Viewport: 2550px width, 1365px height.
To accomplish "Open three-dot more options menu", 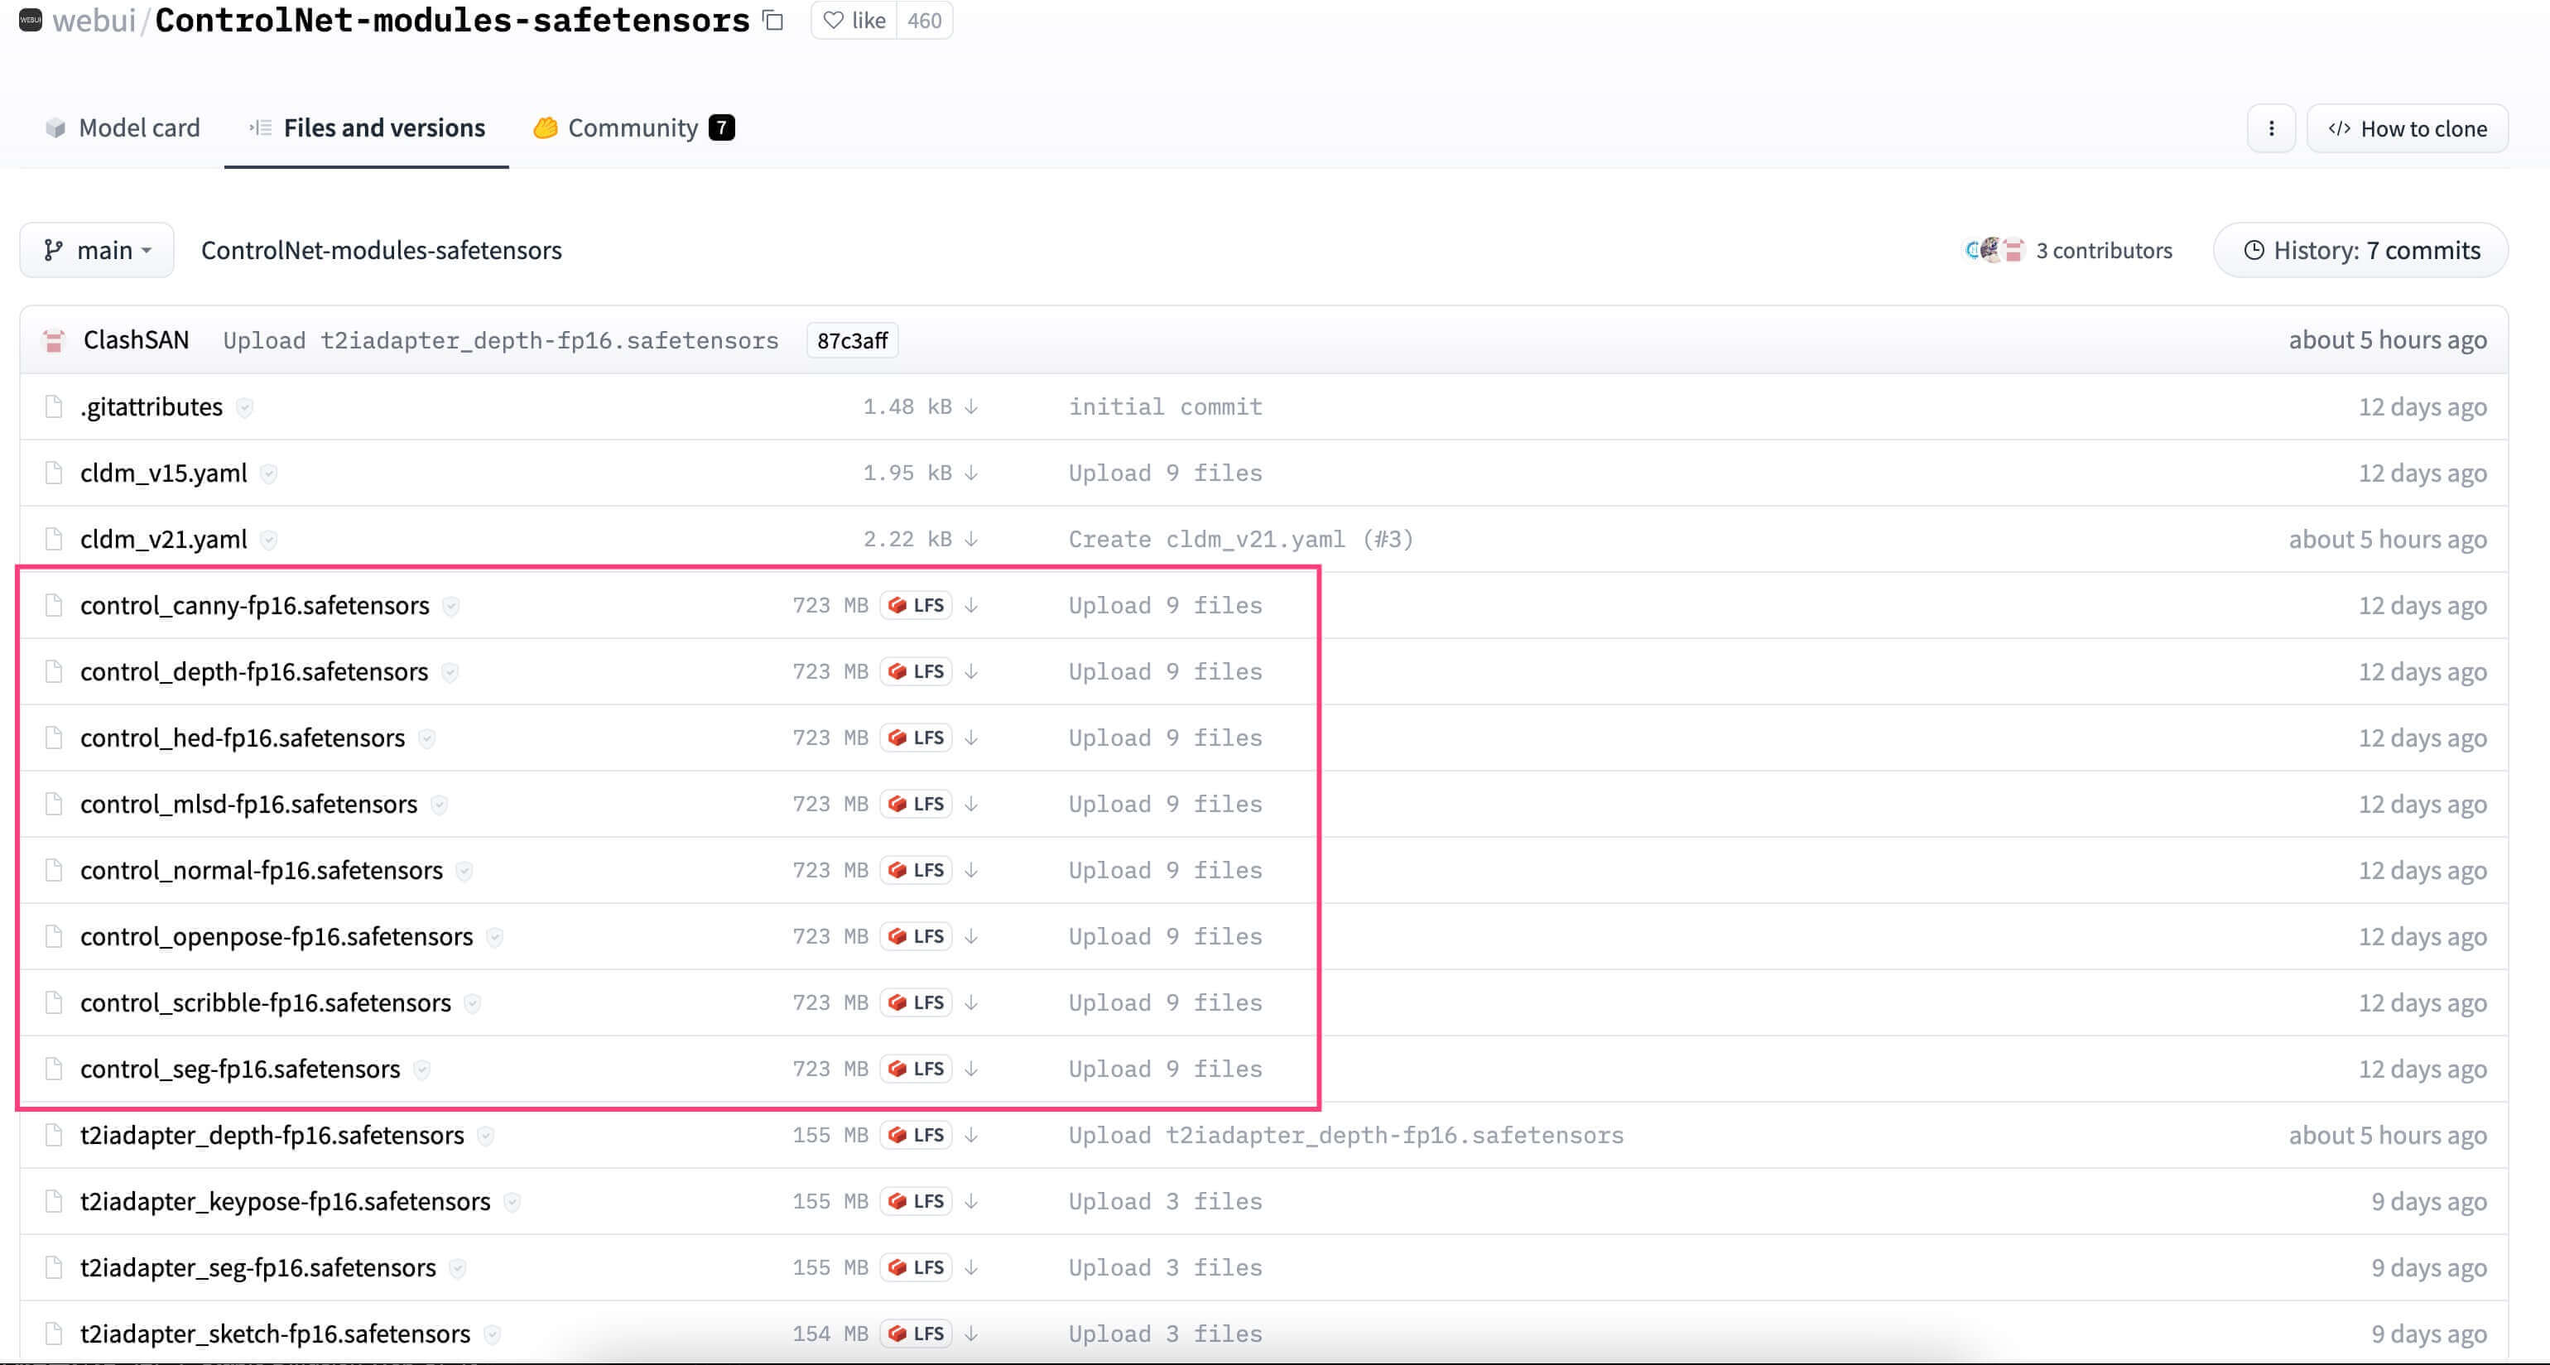I will coord(2271,128).
